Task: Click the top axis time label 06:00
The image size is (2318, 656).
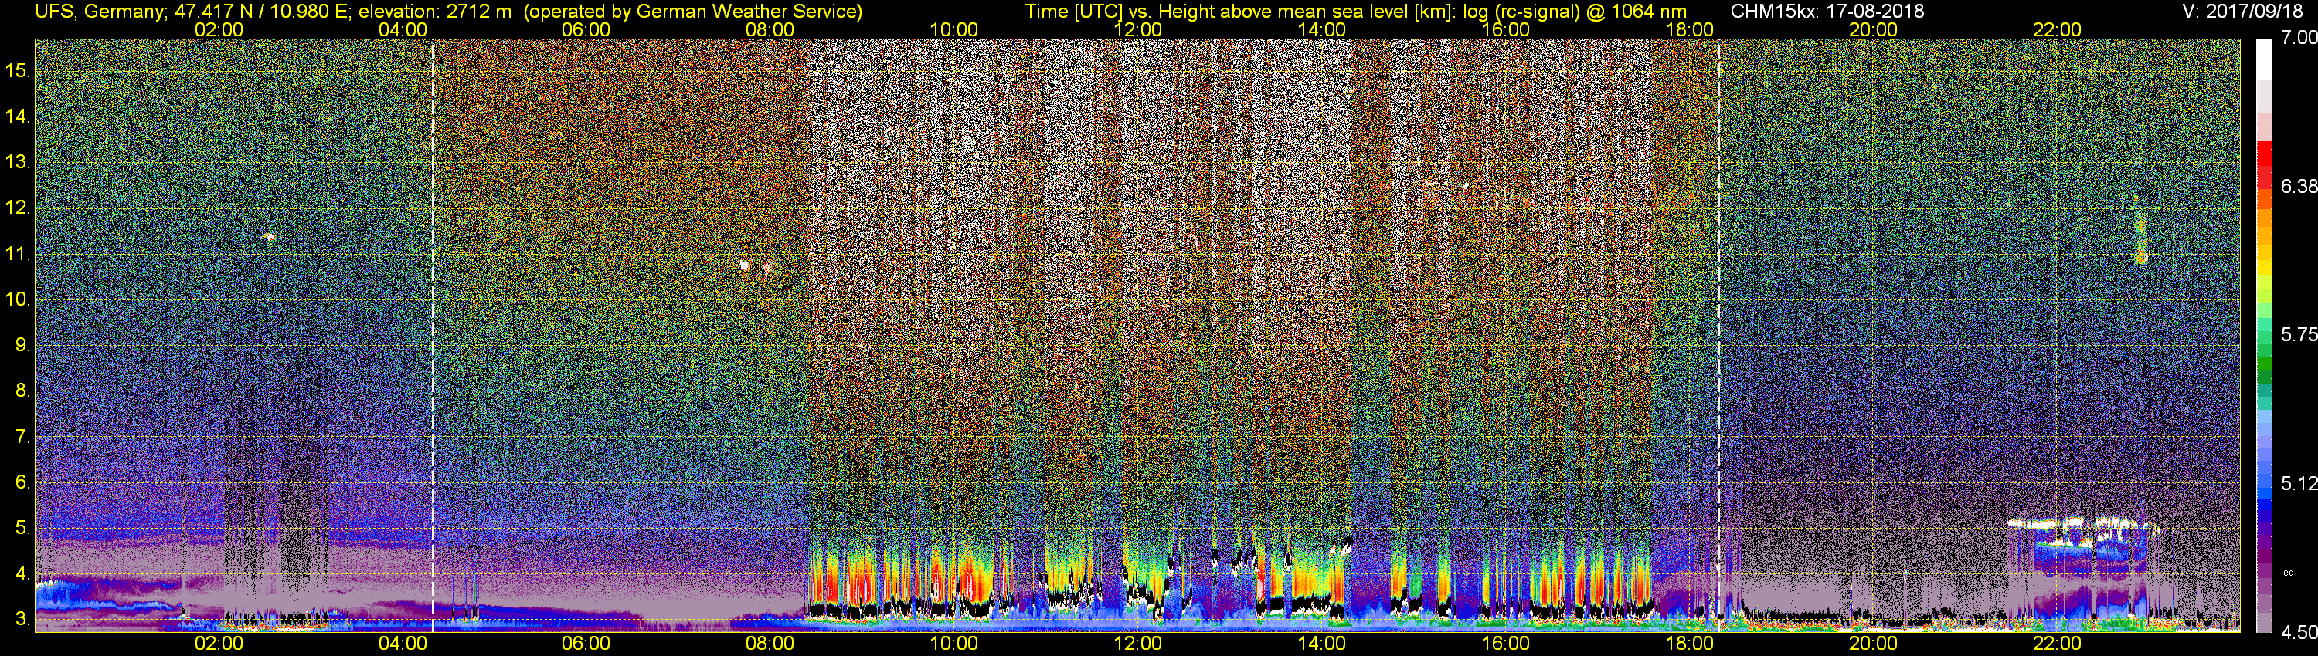Action: click(586, 29)
